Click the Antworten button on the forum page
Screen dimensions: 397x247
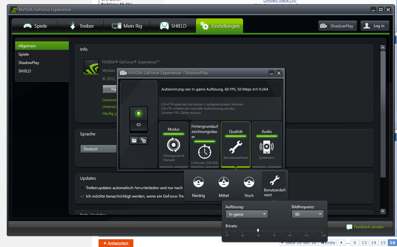[x=116, y=243]
